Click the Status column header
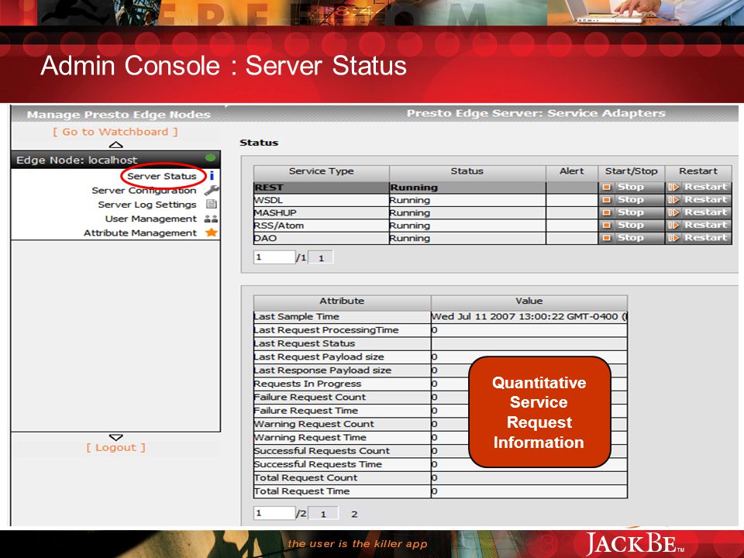Viewport: 744px width, 558px height. [x=467, y=172]
